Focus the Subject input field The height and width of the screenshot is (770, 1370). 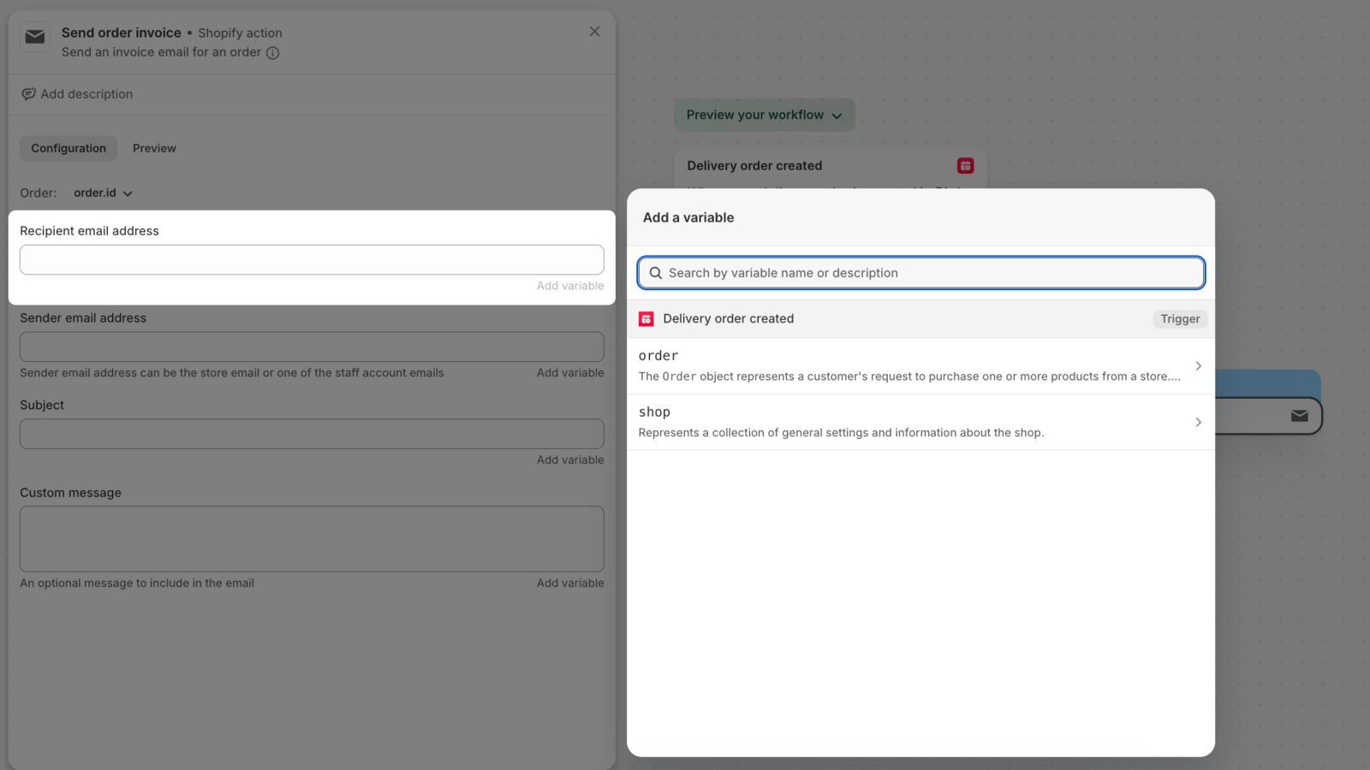[x=312, y=434]
